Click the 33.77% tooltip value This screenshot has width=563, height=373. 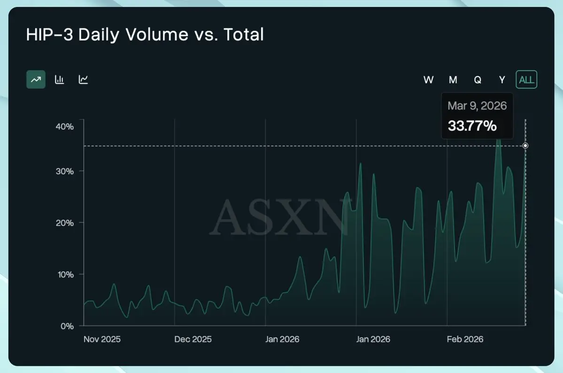tap(472, 126)
